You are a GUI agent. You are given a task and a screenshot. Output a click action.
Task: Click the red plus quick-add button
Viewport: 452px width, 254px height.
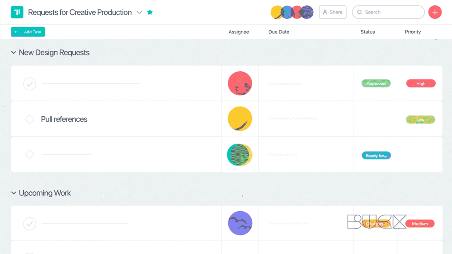coord(435,12)
